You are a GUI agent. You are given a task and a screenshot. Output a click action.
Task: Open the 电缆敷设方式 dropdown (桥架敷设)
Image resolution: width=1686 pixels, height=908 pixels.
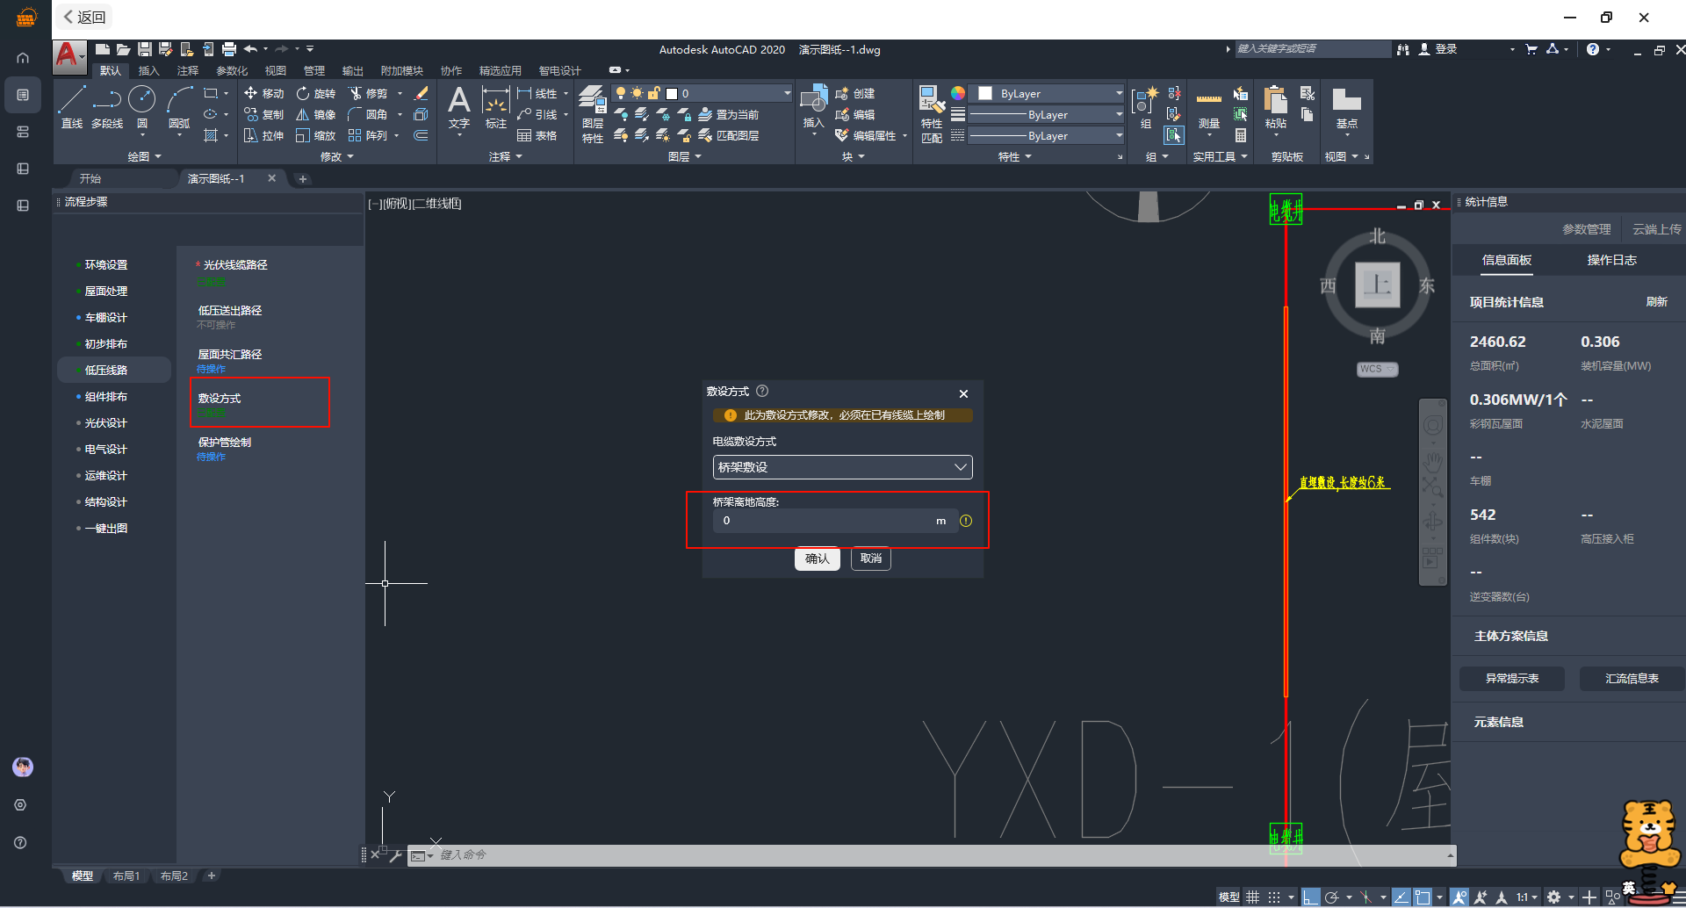[x=842, y=467]
